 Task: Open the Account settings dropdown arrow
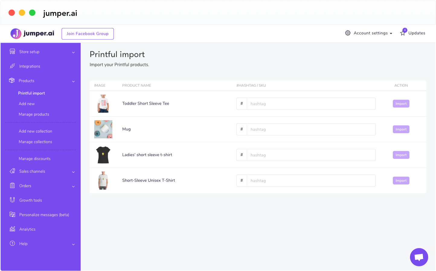tap(391, 33)
